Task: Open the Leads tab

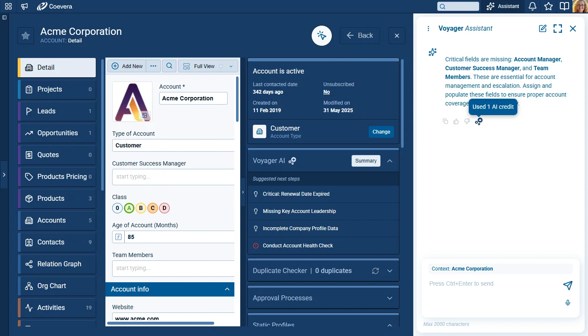Action: click(x=57, y=111)
